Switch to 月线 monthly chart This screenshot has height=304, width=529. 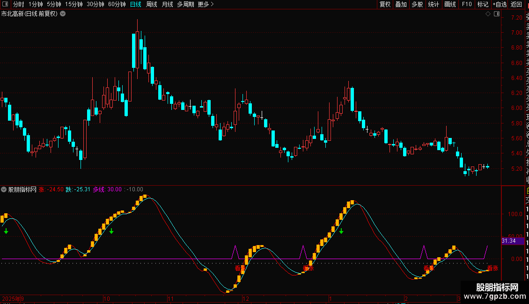click(x=167, y=4)
